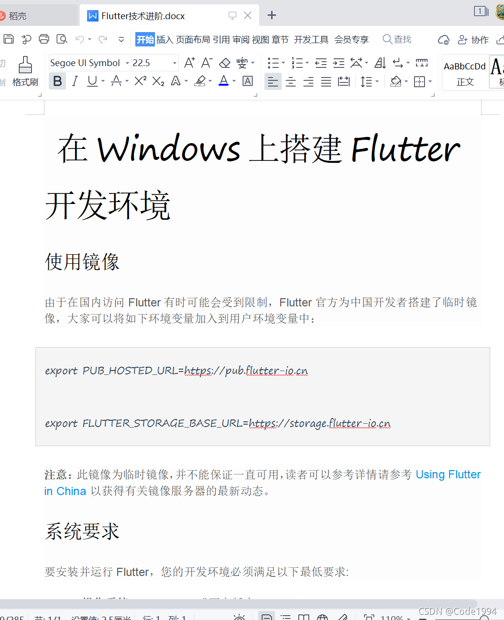Open the bullet list dropdown arrow
This screenshot has width=504, height=620.
[x=283, y=63]
